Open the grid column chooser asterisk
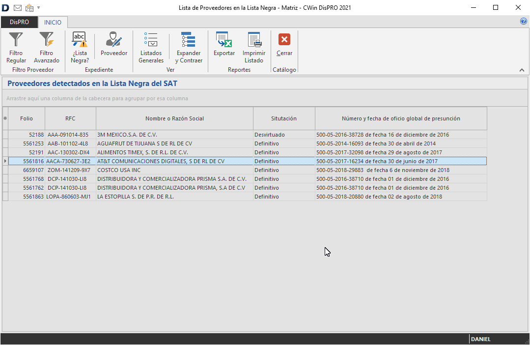530x345 pixels. [5, 118]
